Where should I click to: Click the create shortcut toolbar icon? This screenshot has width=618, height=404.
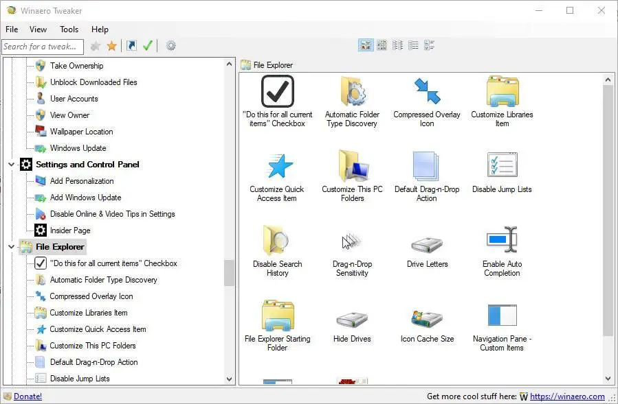(x=131, y=46)
